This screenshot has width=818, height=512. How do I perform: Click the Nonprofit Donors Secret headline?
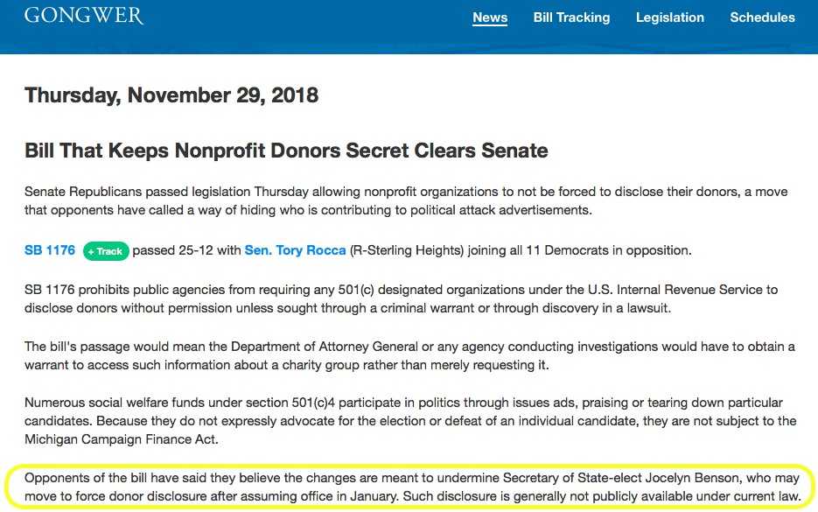pos(286,151)
